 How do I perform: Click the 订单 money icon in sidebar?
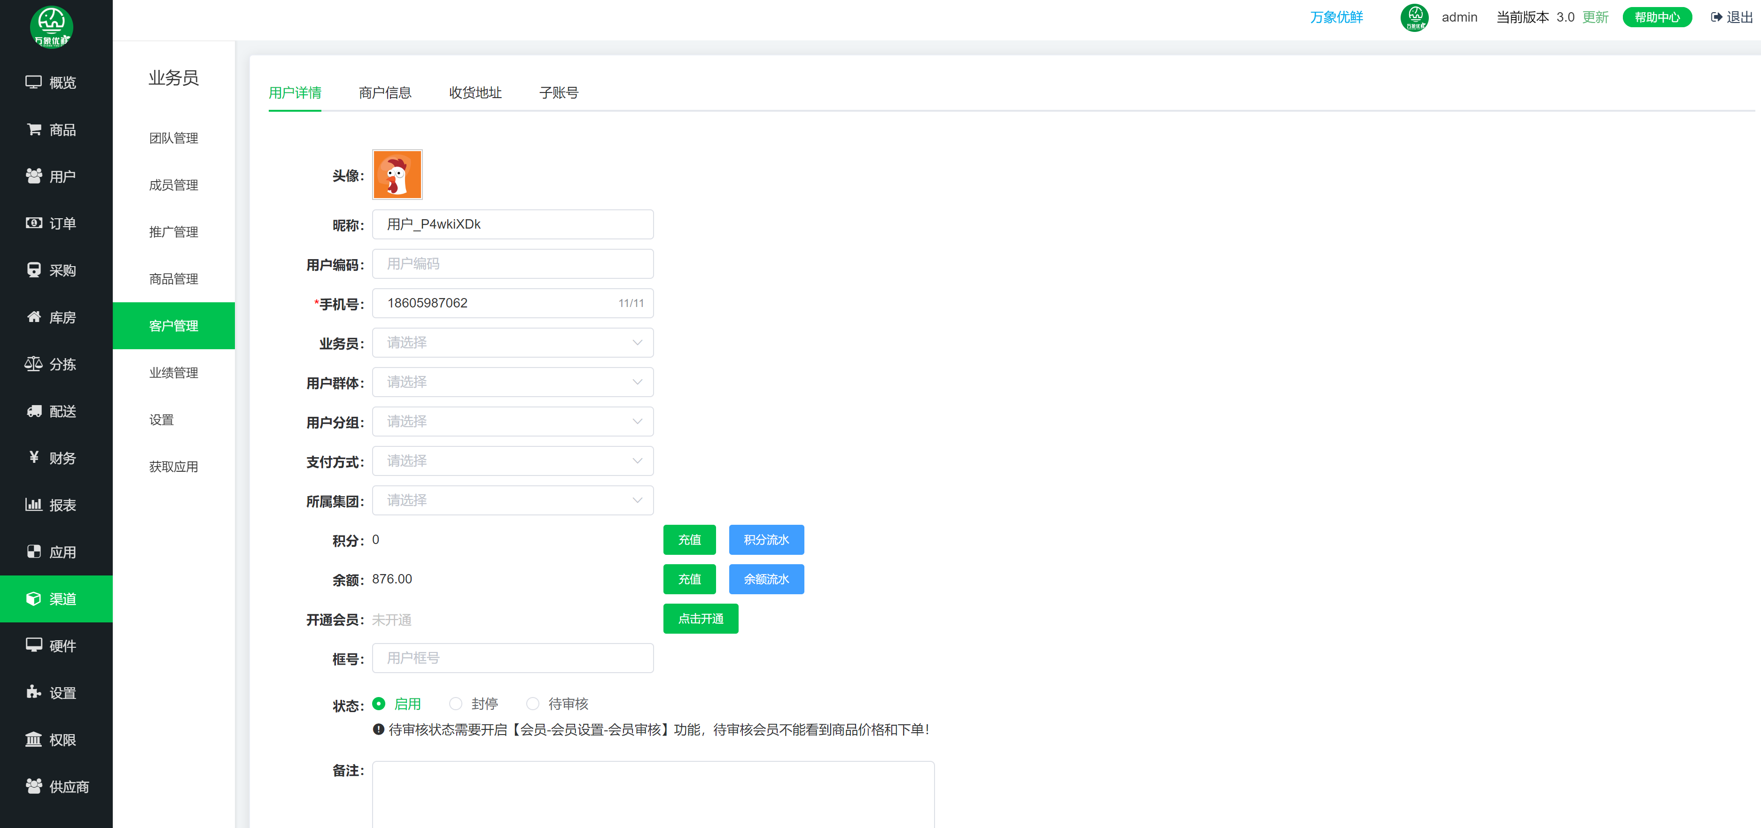click(x=33, y=222)
